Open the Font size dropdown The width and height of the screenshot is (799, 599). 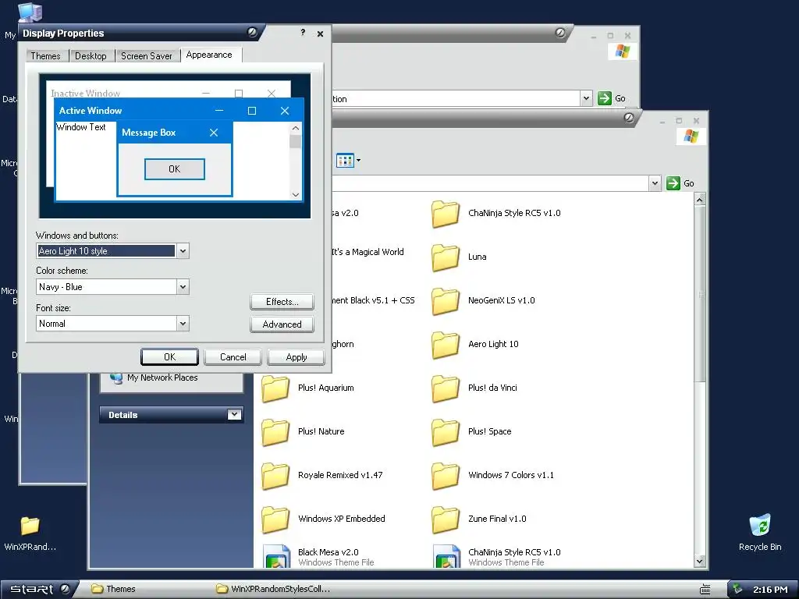(x=183, y=324)
